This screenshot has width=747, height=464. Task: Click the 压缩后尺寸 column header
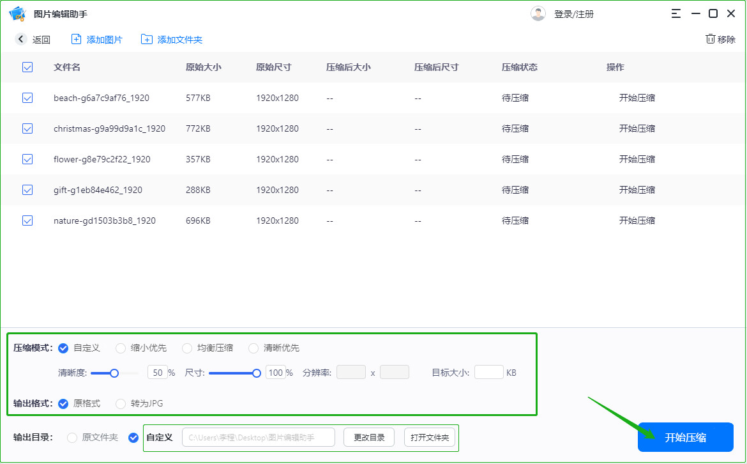click(436, 67)
